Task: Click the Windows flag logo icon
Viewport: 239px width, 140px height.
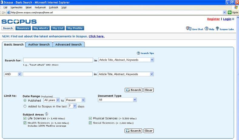Action: (x=236, y=7)
